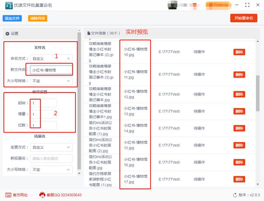
Task: Click preview name 小红书-博物馆14.jpg
Action: 136,128
